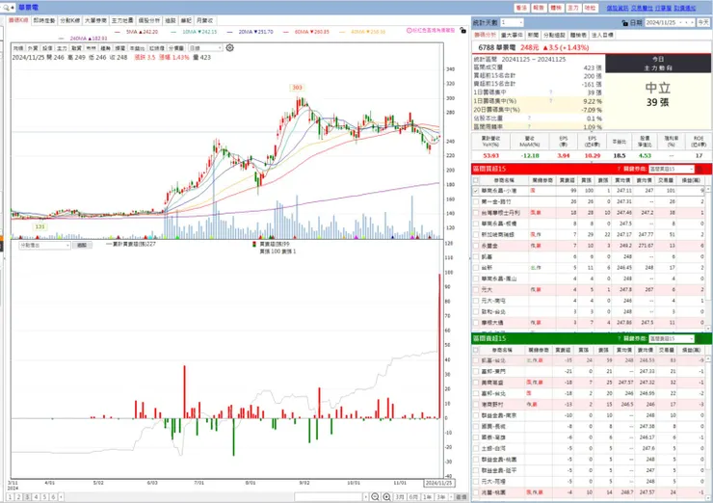Toggle the 主力 chart indicator button
Viewport: 713px width, 503px height.
(x=62, y=48)
